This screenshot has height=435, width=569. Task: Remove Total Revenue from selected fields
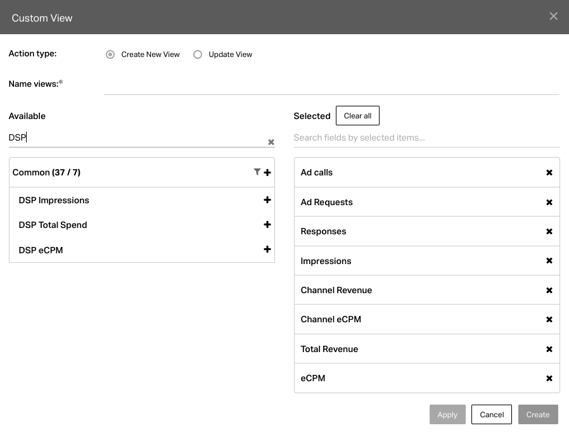pos(549,349)
